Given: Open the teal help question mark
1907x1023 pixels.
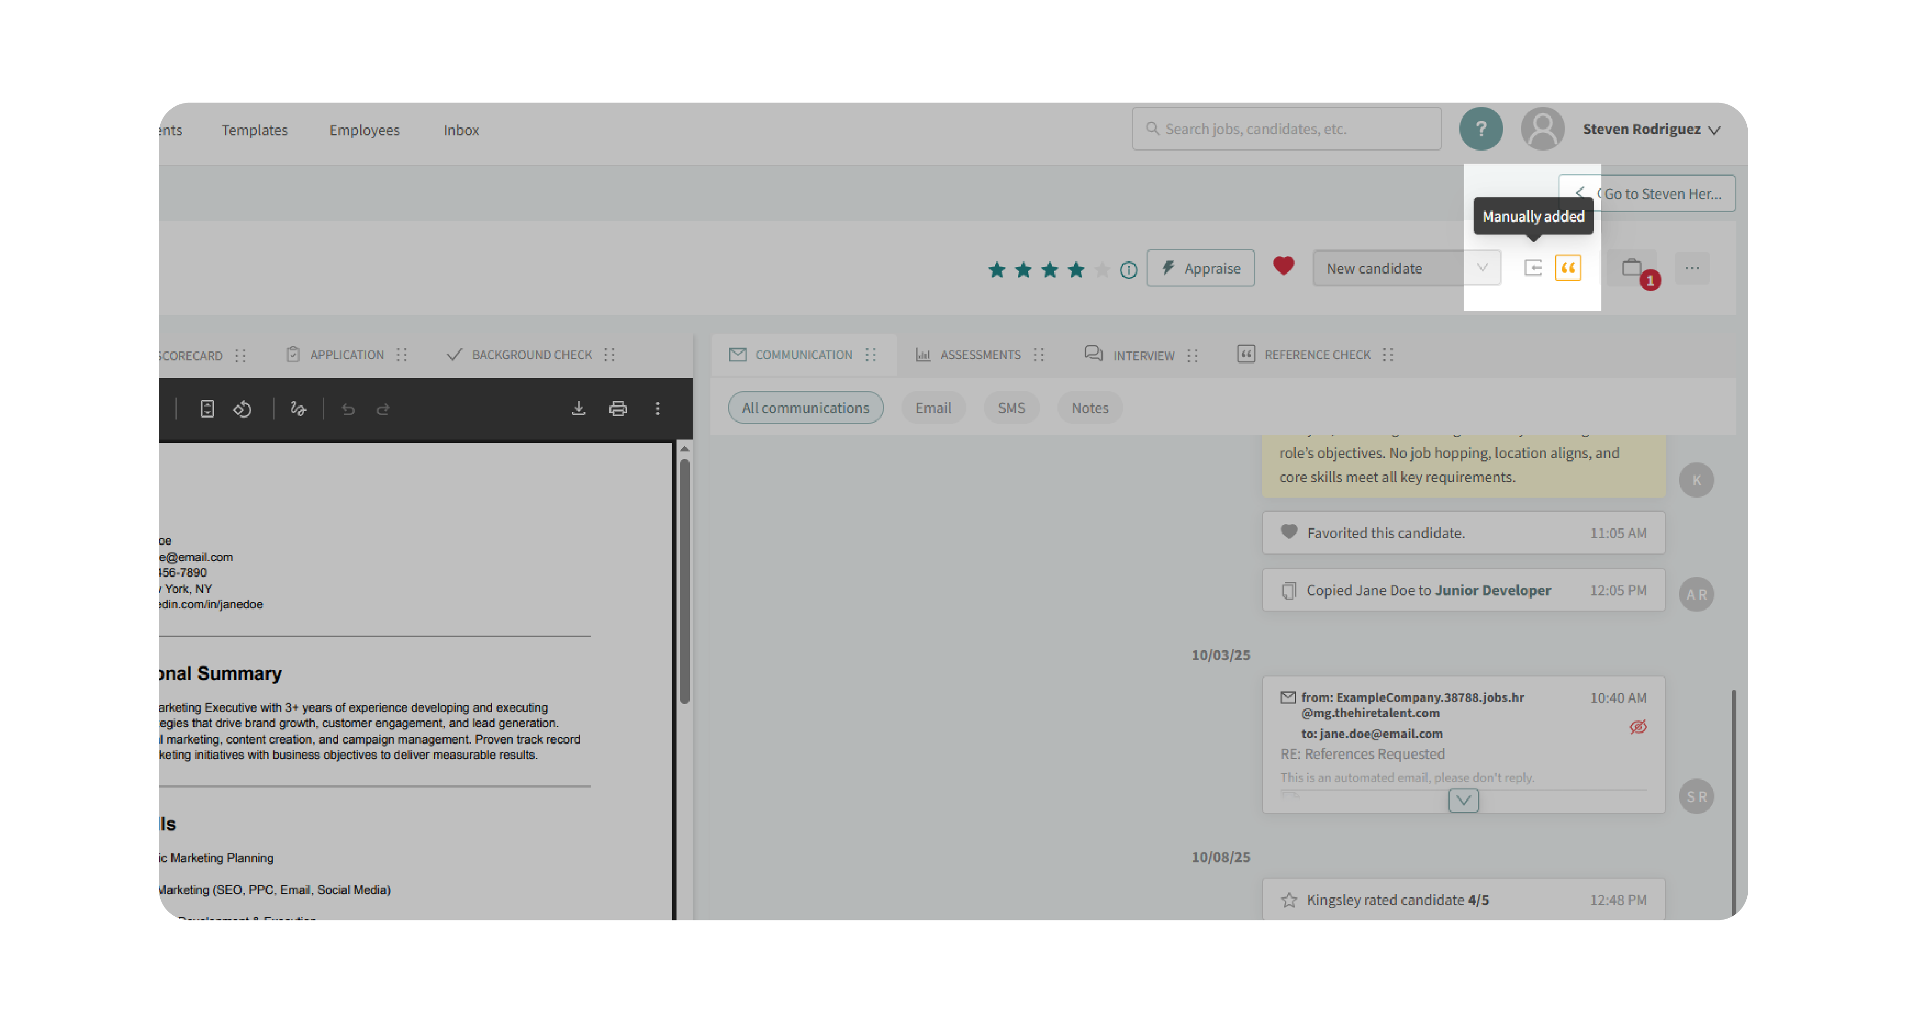Looking at the screenshot, I should [x=1481, y=129].
